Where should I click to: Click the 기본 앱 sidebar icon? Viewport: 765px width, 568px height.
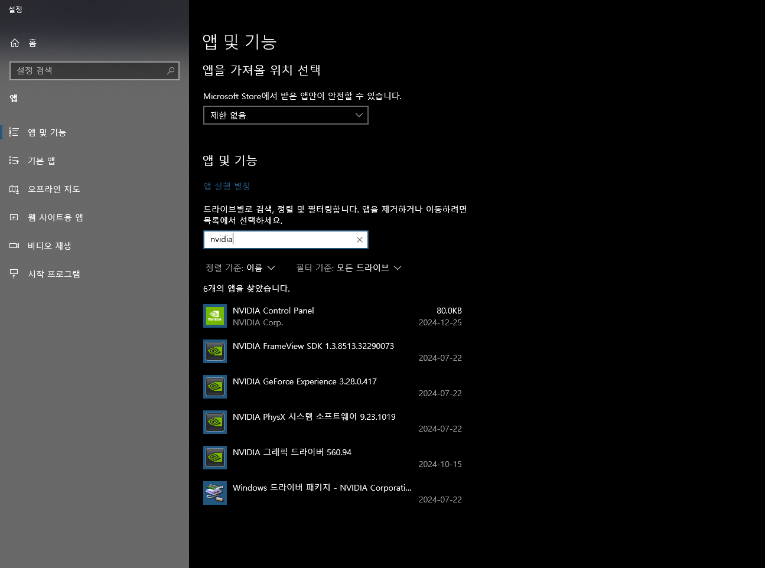[14, 161]
